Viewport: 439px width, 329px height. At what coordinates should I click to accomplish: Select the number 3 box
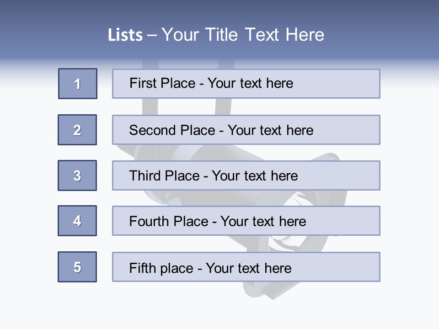pyautogui.click(x=77, y=175)
